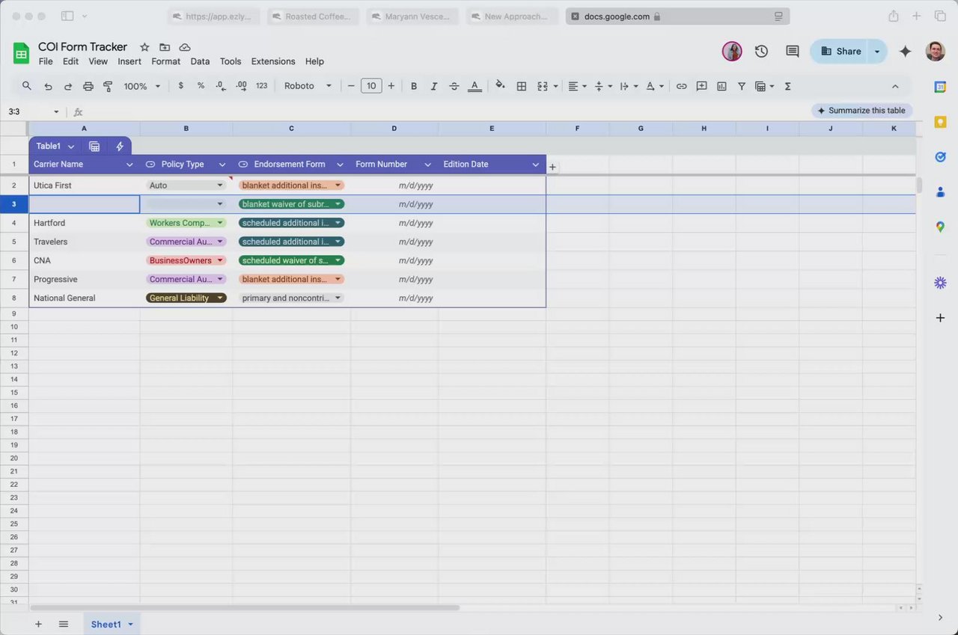Open the General Liability policy chip

tap(186, 298)
